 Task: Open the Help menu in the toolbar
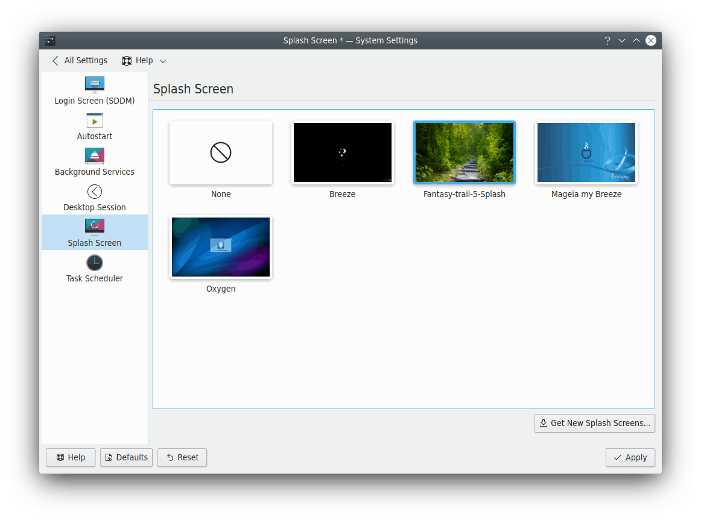coord(144,60)
